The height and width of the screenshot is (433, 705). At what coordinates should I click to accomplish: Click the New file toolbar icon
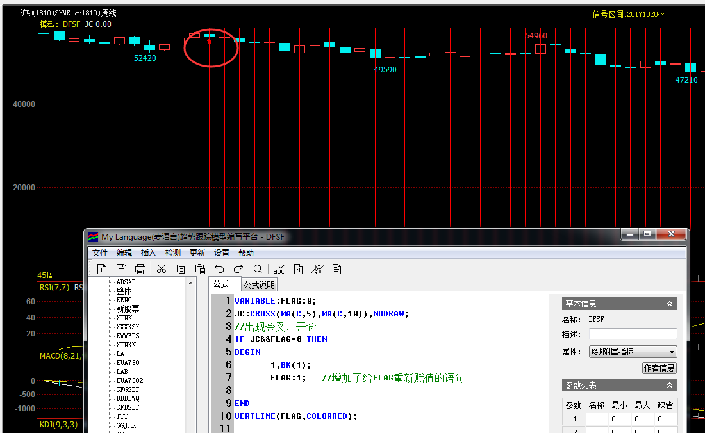tap(102, 269)
